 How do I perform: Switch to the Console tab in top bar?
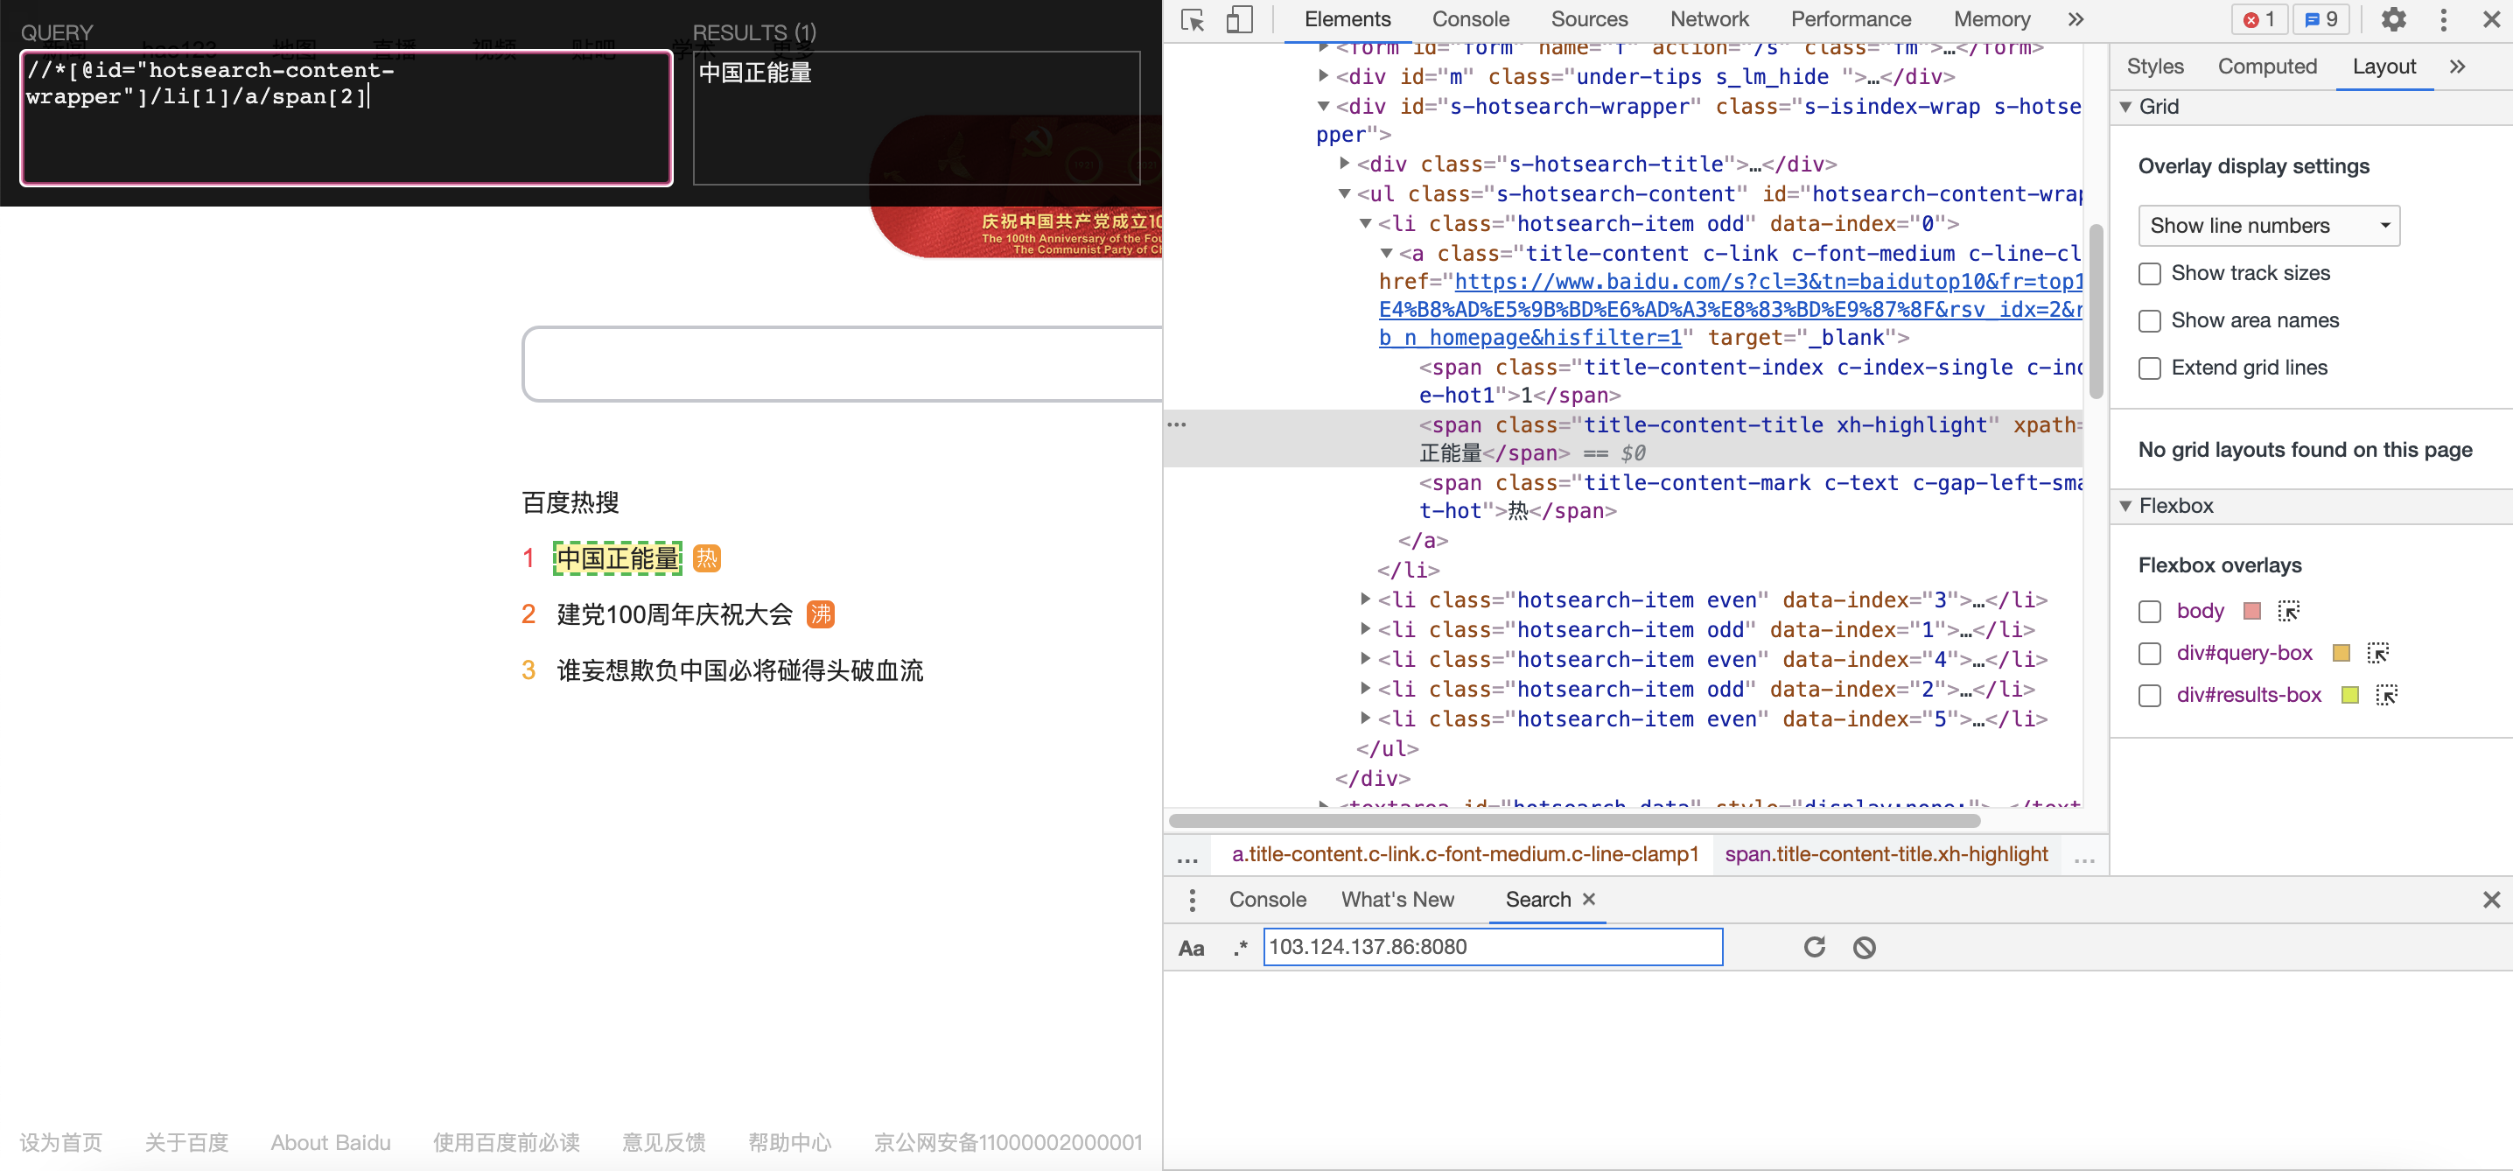click(x=1470, y=19)
